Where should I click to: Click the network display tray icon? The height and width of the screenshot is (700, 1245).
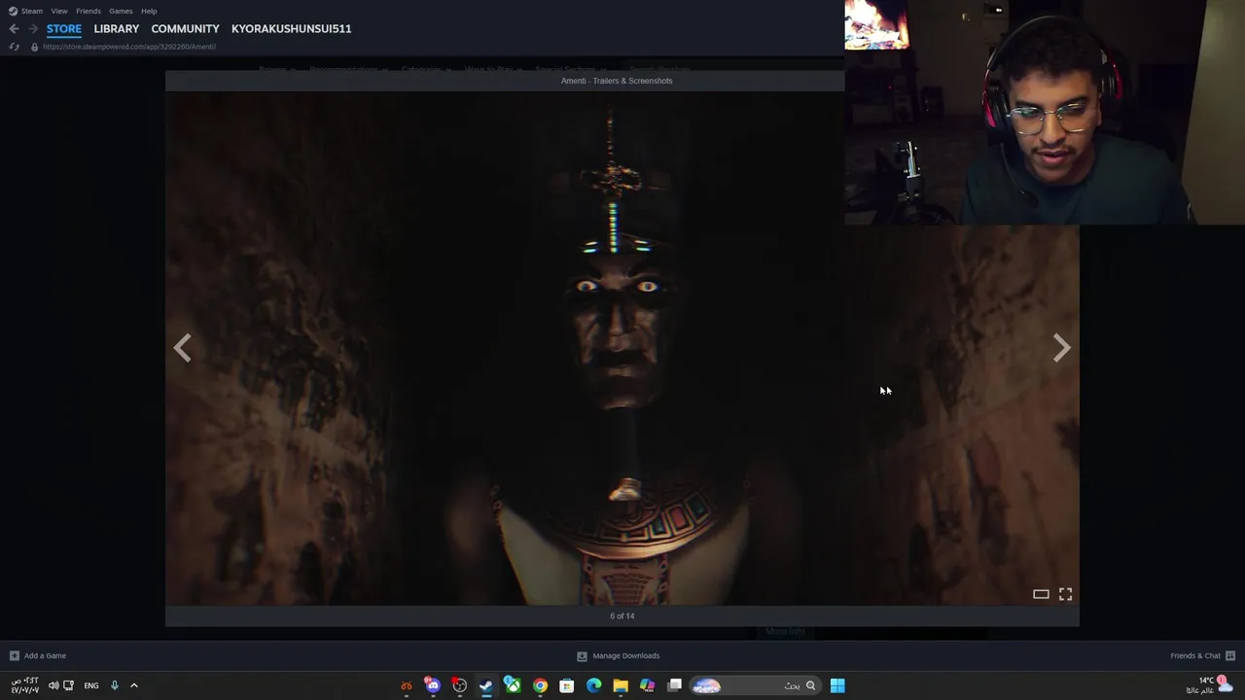(68, 685)
